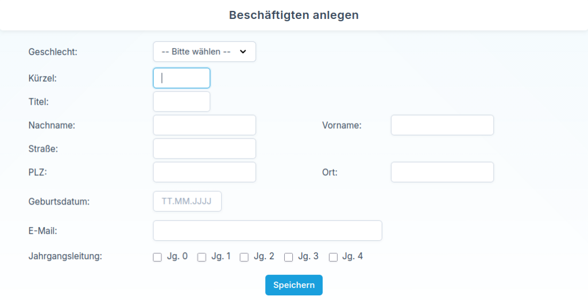Focus the Titel text field
The image size is (588, 300).
tap(181, 102)
